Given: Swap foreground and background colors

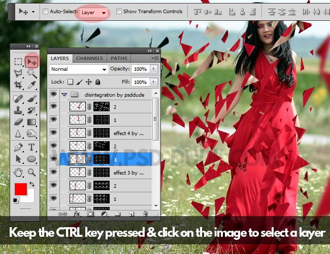Looking at the screenshot, I should 32,184.
